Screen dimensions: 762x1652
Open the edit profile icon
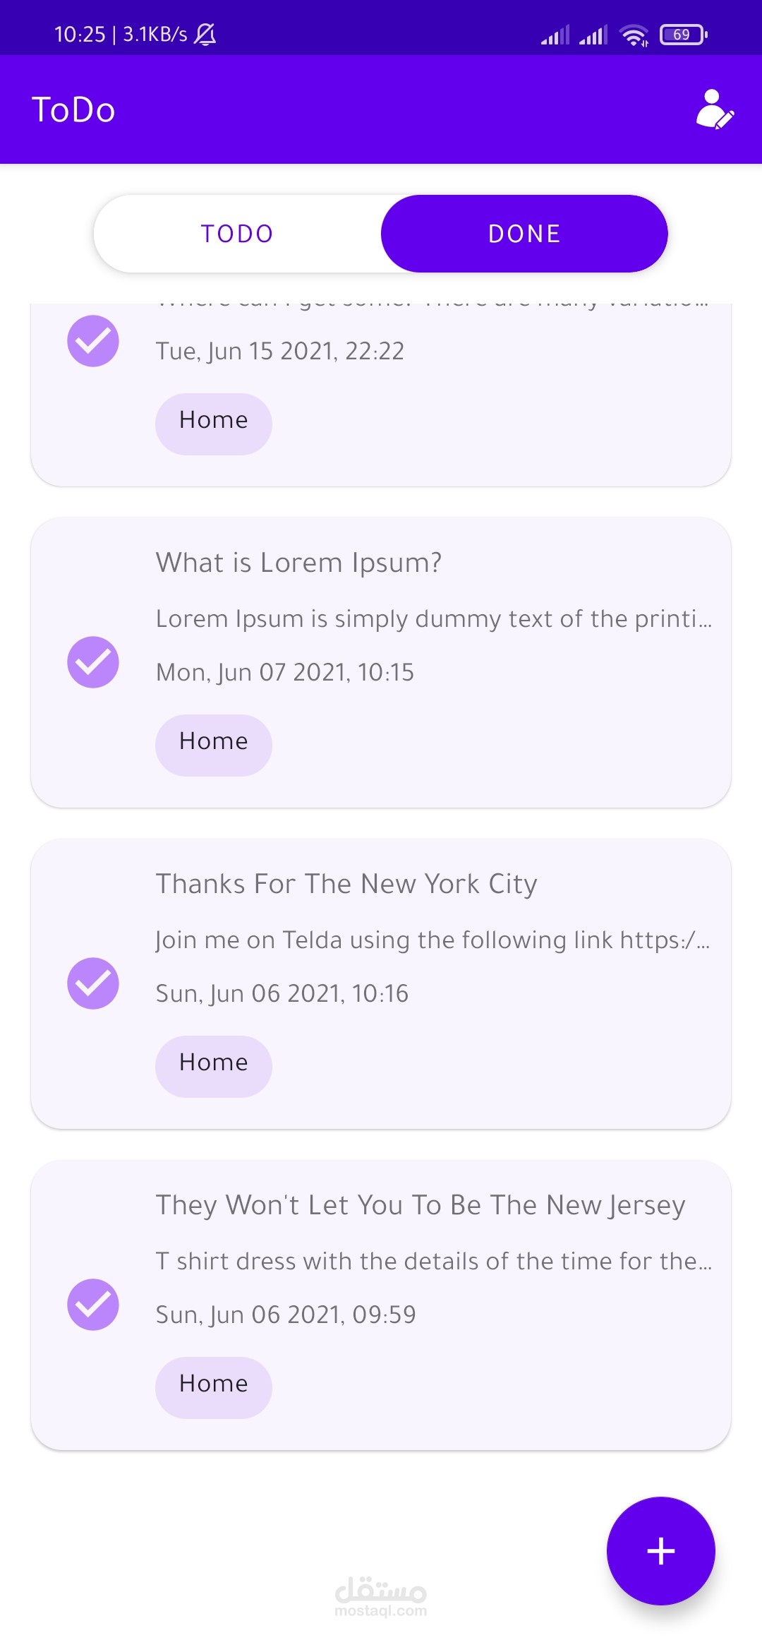[x=714, y=109]
